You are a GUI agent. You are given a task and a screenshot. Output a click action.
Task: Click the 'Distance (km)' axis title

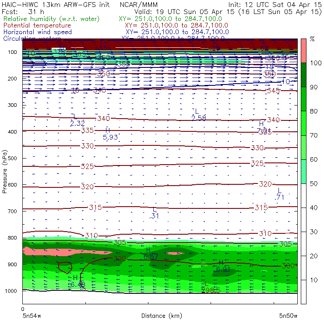coord(162,316)
